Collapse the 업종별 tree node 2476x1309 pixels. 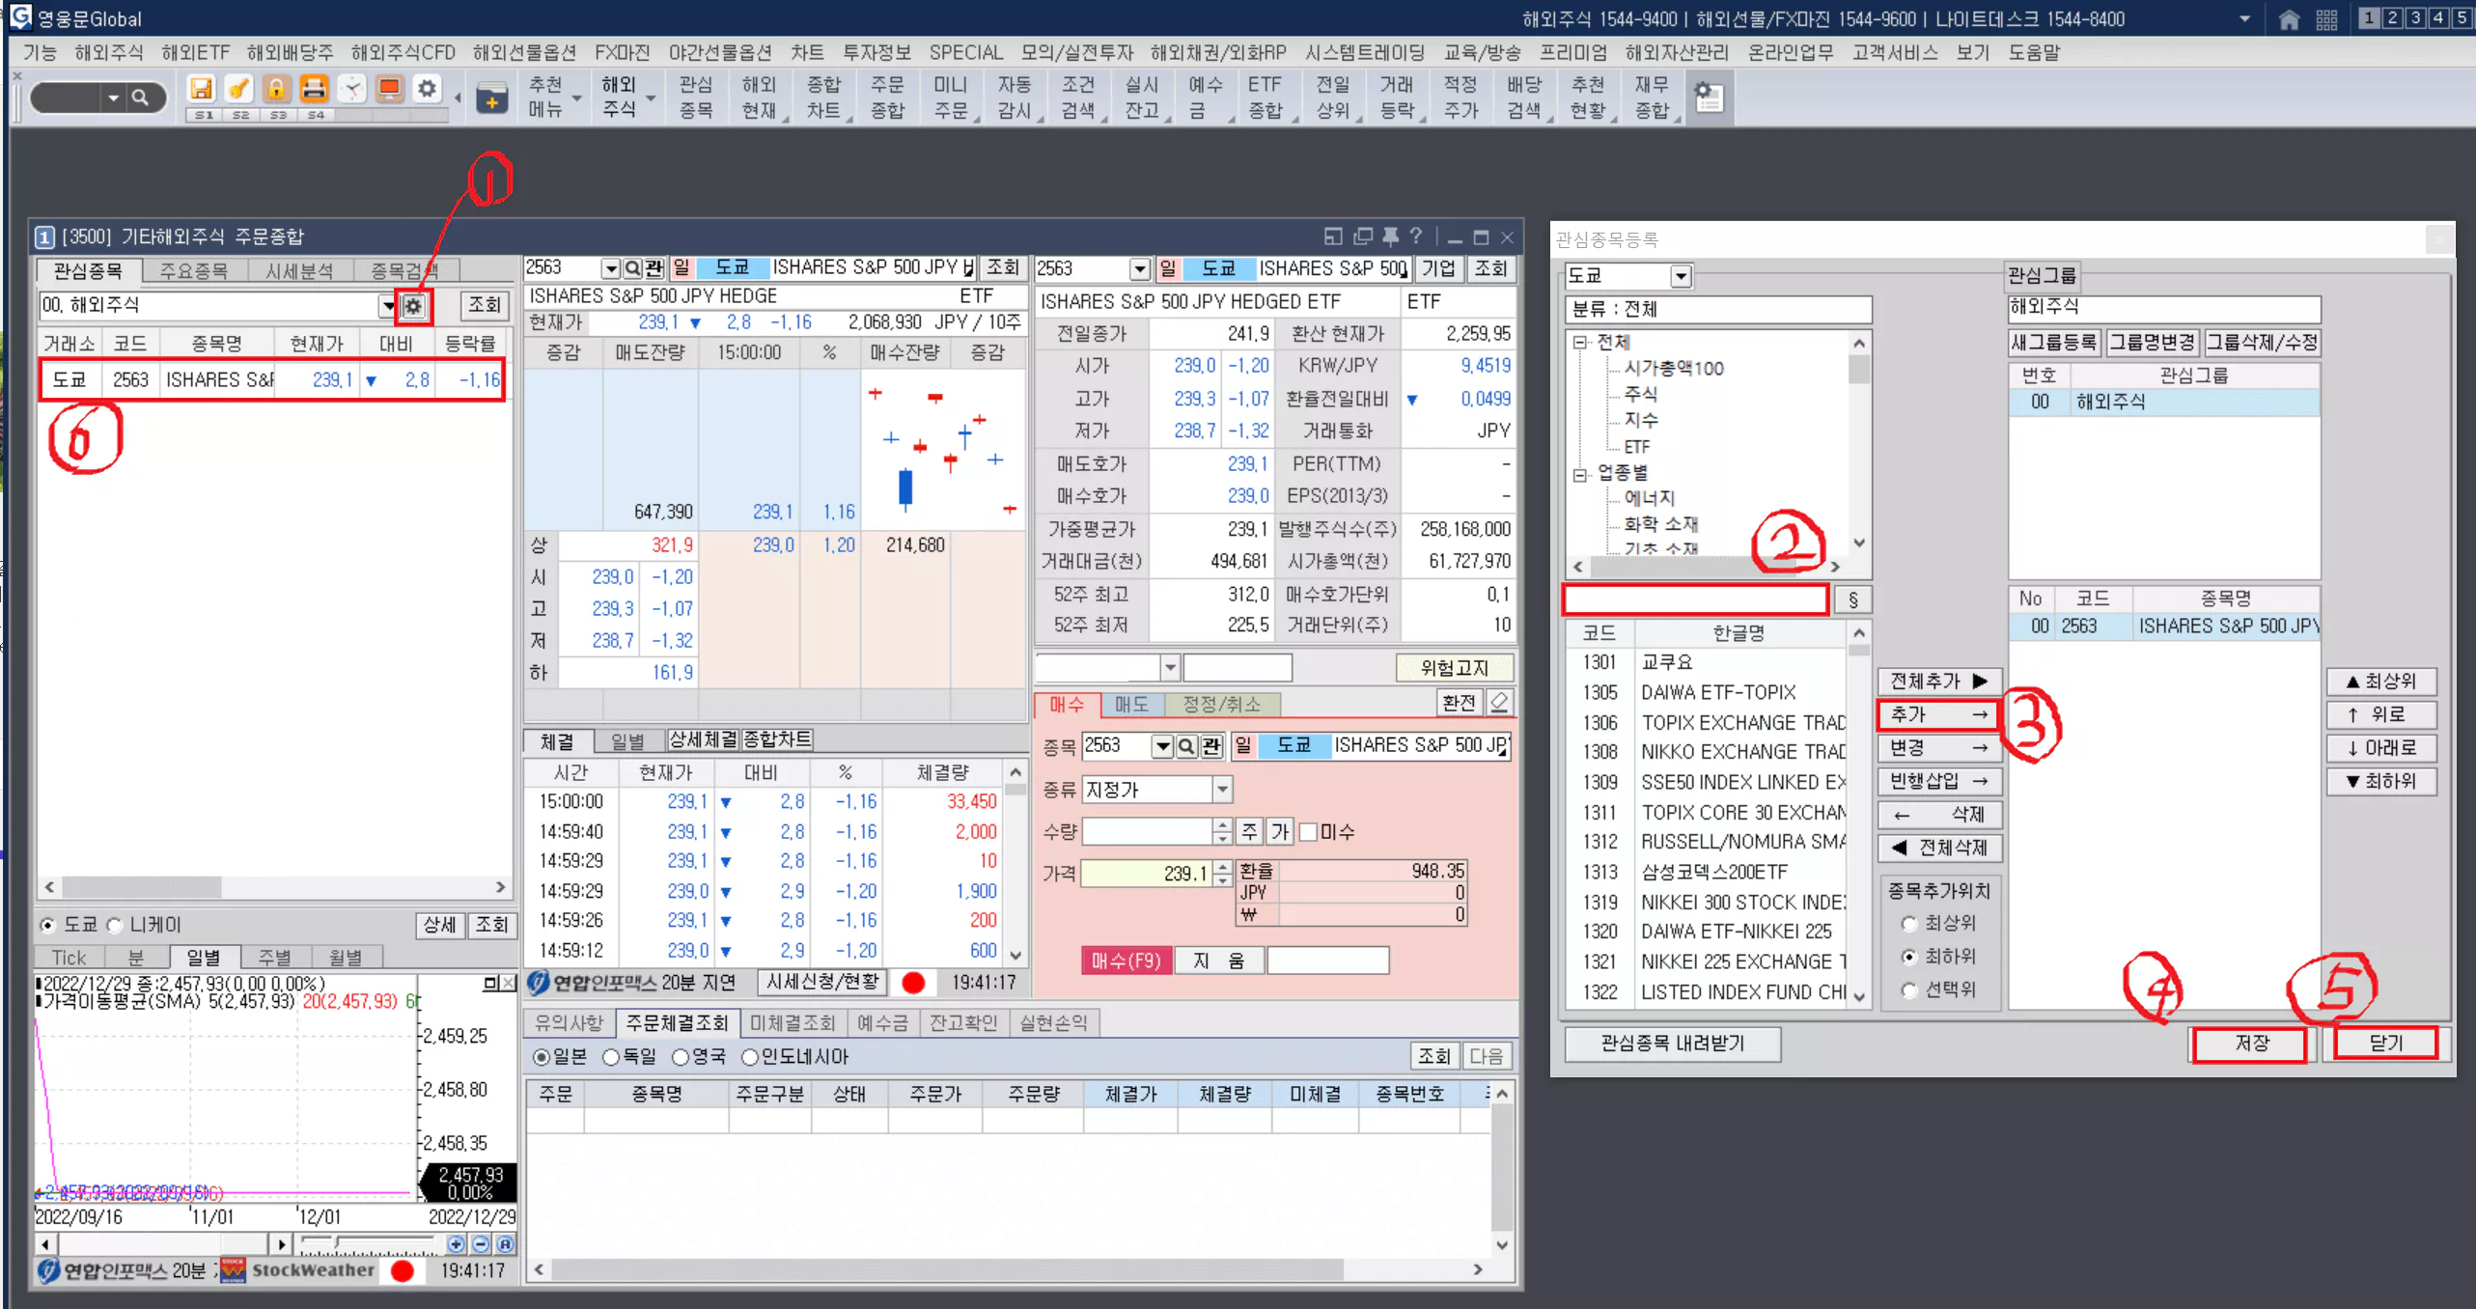(x=1580, y=473)
